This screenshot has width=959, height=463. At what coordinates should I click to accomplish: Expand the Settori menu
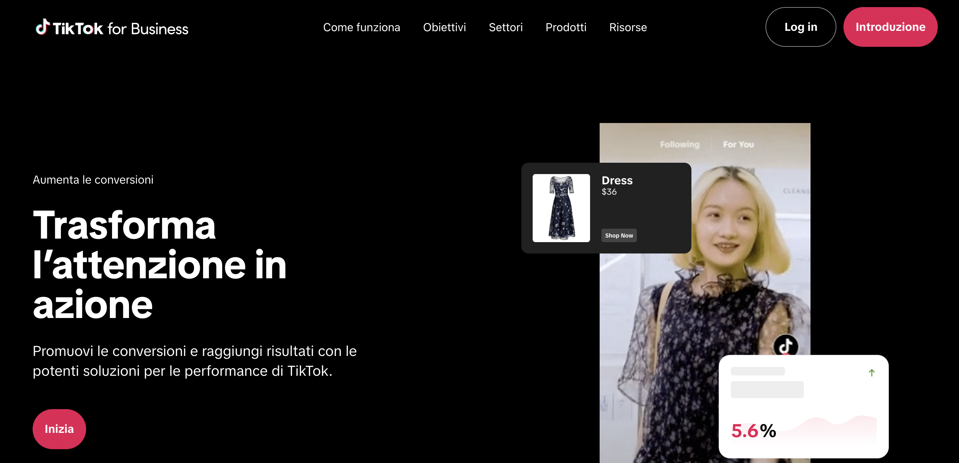click(x=505, y=27)
